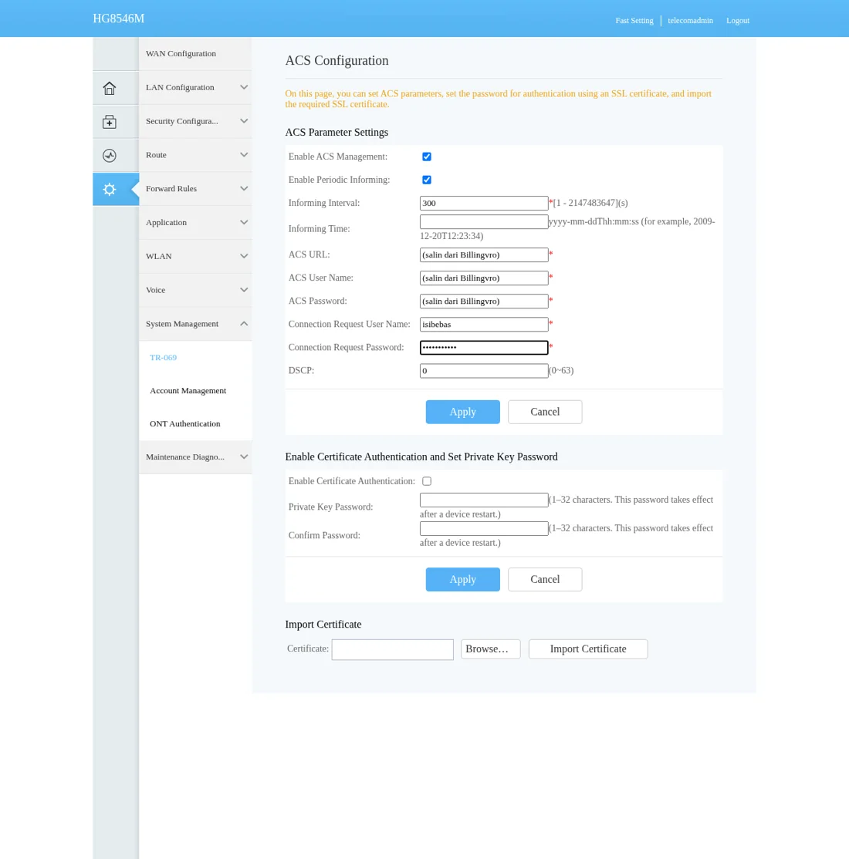The height and width of the screenshot is (859, 849).
Task: Focus Connection Request User Name field
Action: [484, 325]
